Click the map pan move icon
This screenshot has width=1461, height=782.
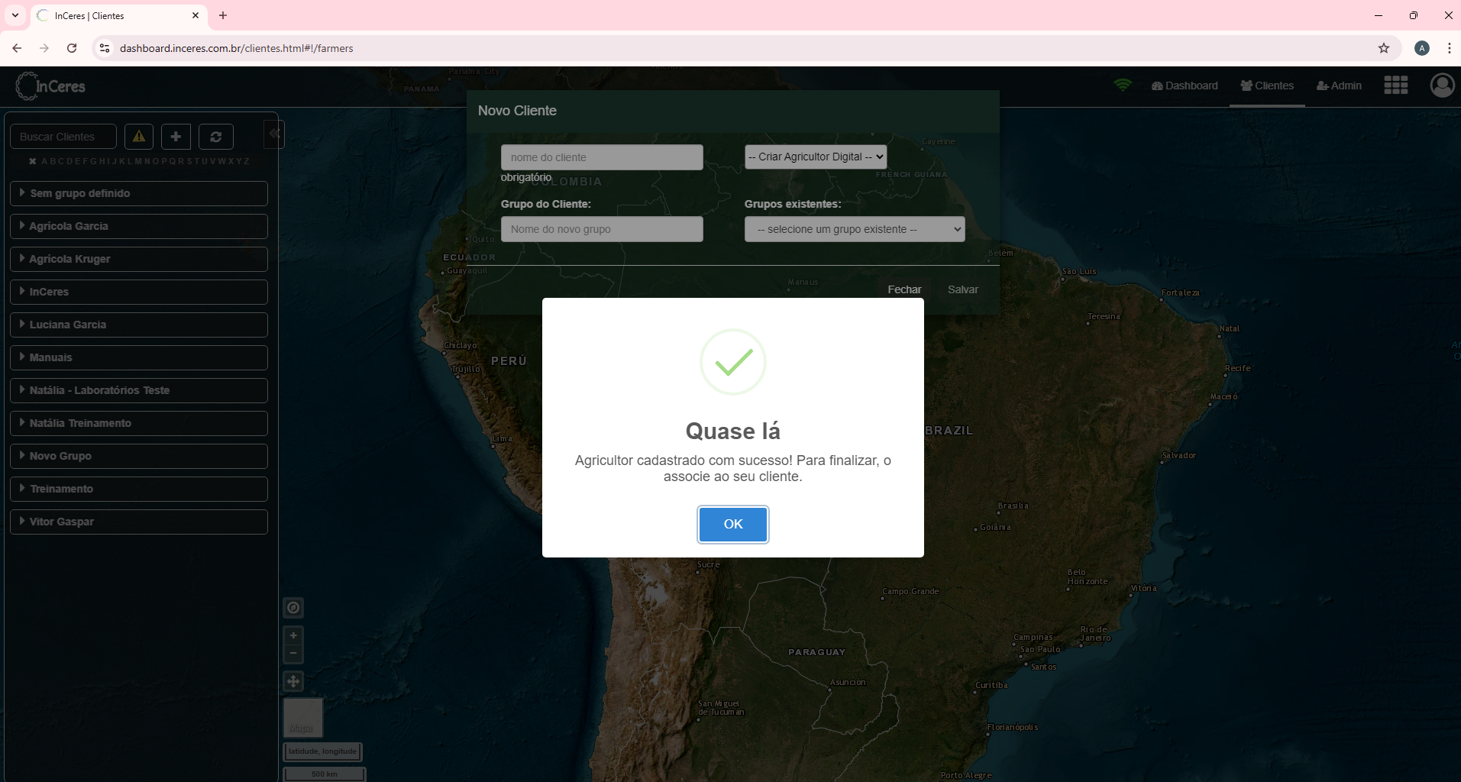pyautogui.click(x=293, y=681)
